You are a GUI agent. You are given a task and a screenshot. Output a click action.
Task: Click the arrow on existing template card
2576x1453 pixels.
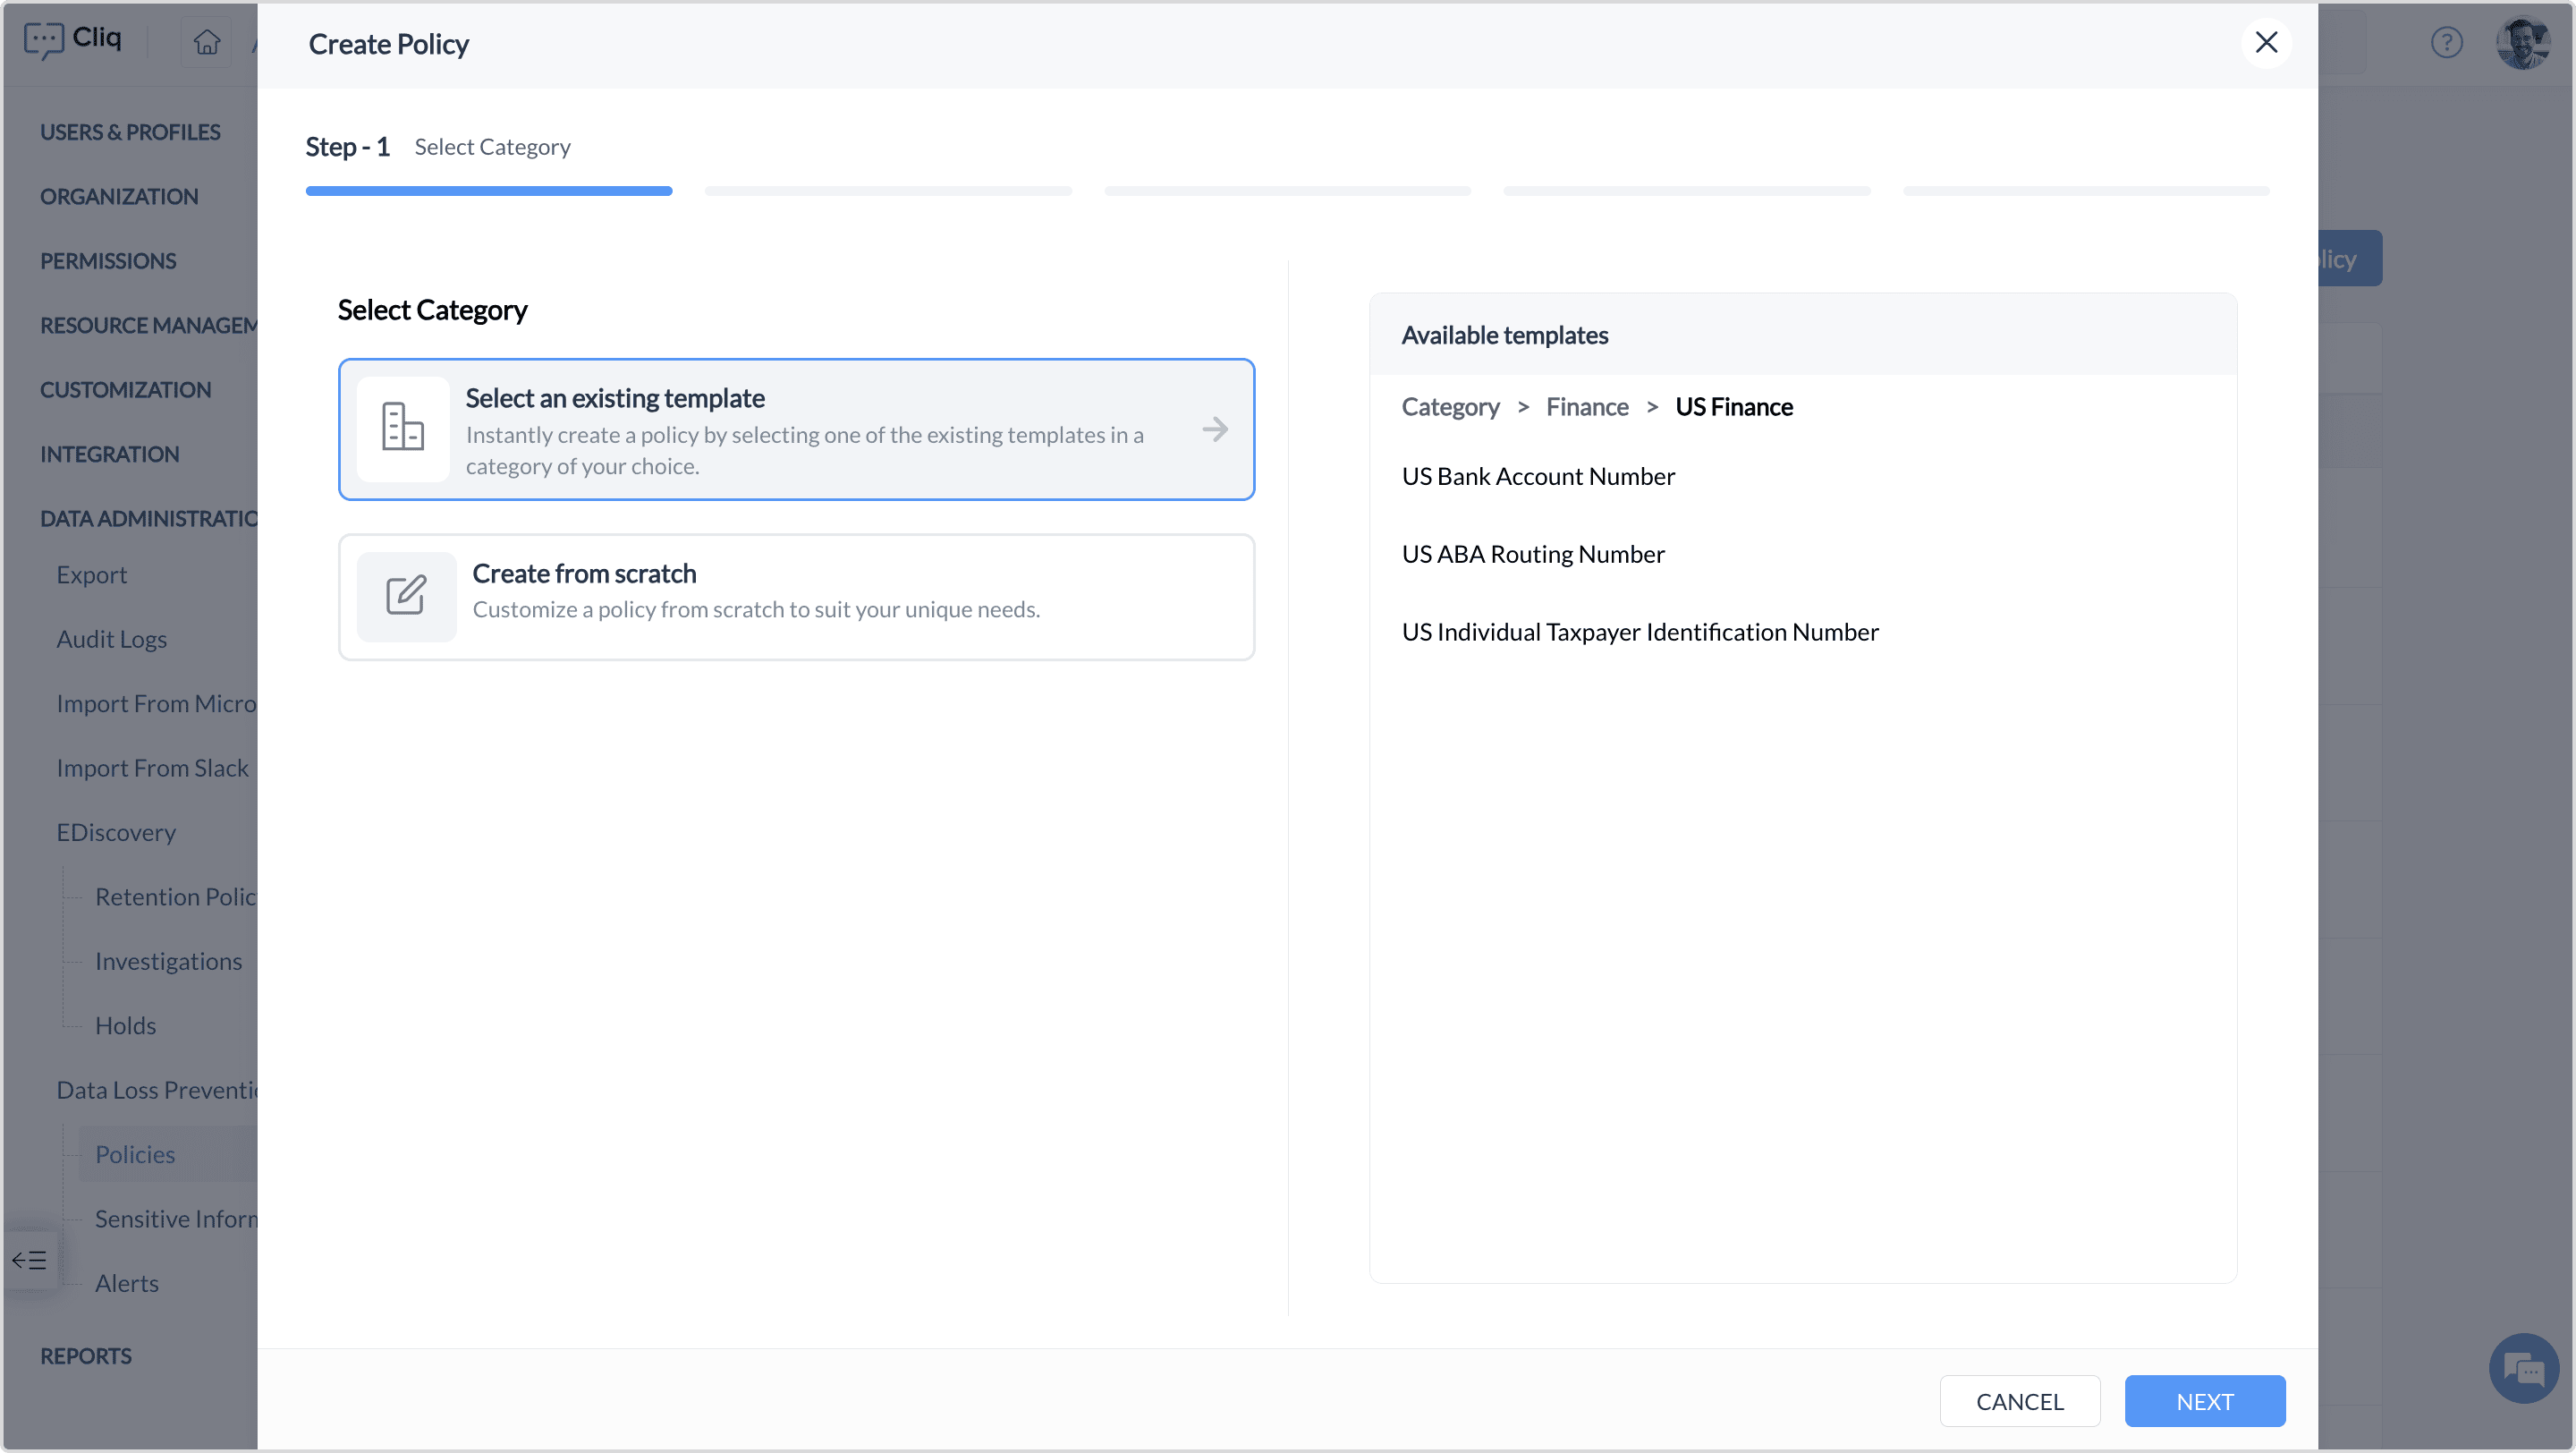1215,429
